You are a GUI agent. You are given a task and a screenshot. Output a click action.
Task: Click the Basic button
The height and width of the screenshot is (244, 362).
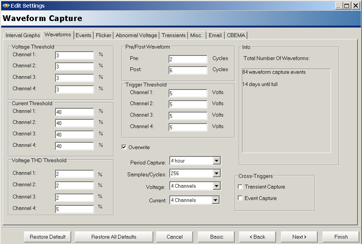[x=216, y=237]
